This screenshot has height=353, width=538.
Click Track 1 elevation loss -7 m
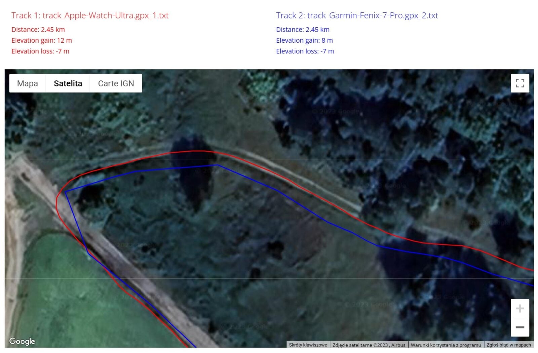40,51
